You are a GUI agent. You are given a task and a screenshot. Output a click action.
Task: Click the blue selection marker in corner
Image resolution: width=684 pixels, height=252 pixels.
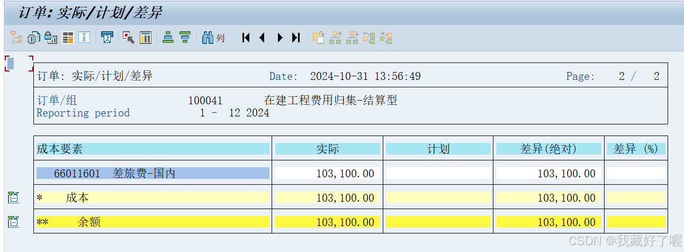point(11,64)
